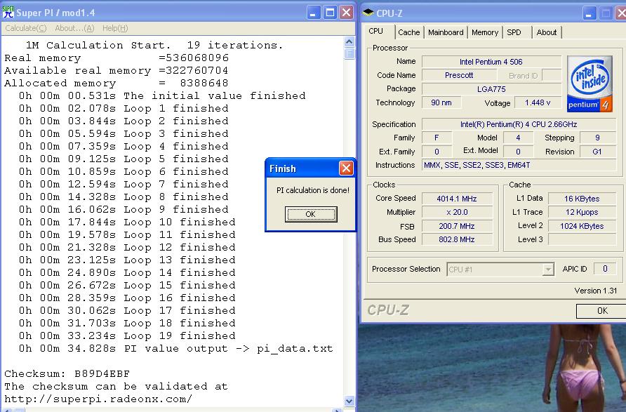This screenshot has height=412, width=626.
Task: Click the Allocated memory = 8388648 line
Action: tap(116, 83)
